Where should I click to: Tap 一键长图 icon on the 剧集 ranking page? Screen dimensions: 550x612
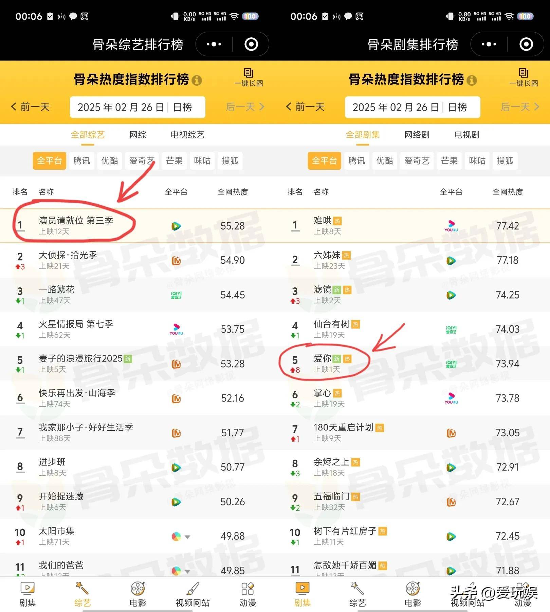tap(524, 78)
